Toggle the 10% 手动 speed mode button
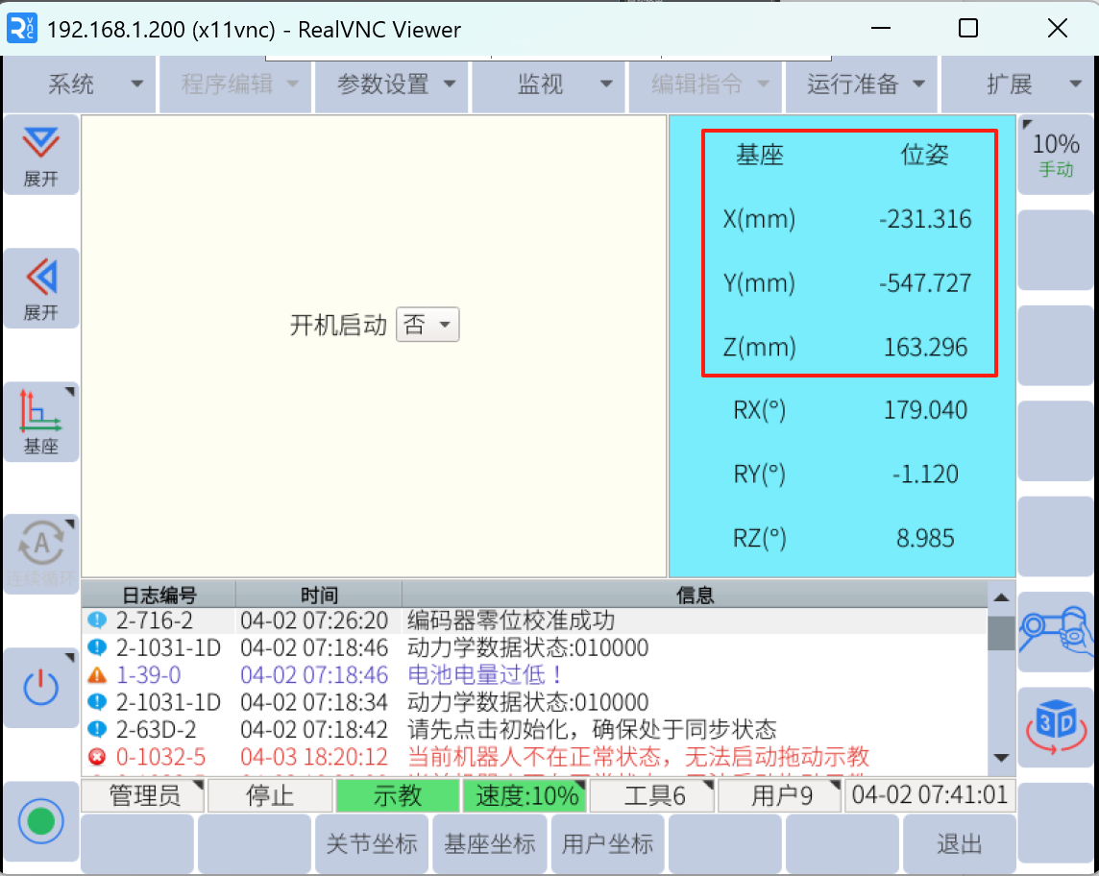This screenshot has width=1099, height=876. (1055, 155)
